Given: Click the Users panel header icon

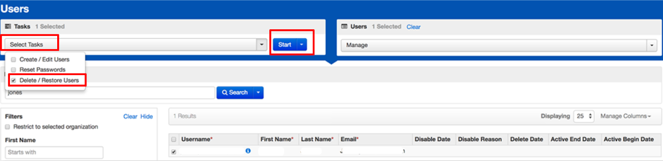Looking at the screenshot, I should click(344, 26).
